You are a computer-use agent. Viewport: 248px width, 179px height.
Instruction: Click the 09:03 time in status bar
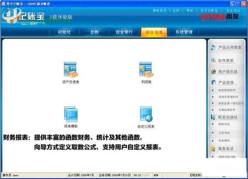click(137, 175)
